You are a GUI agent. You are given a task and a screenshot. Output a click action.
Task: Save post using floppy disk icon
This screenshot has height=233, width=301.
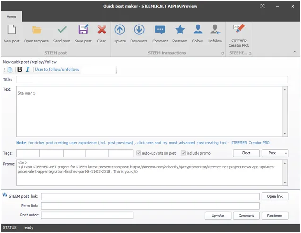[x=83, y=33]
